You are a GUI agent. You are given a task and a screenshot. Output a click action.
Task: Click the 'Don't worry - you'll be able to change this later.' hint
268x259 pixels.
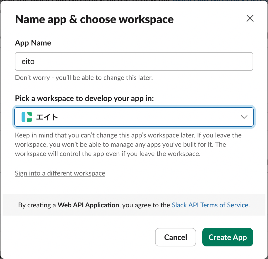[84, 78]
